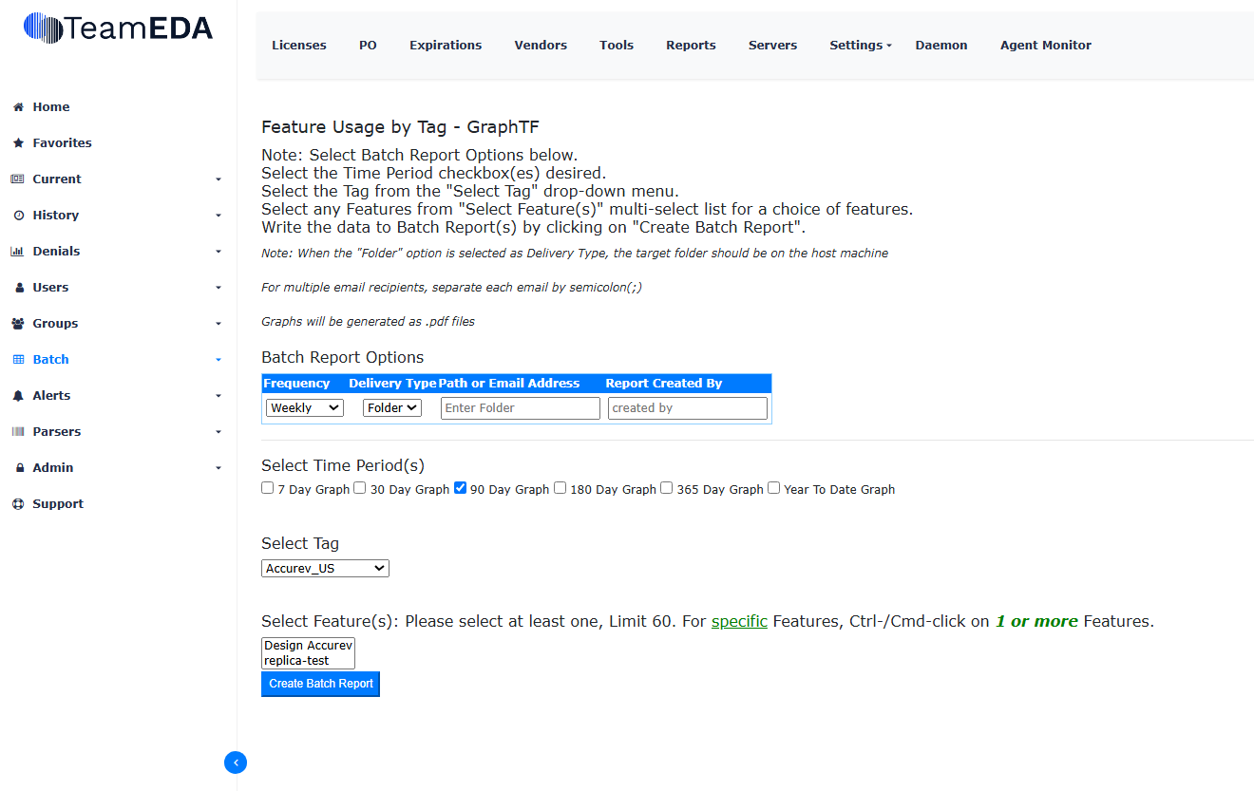Click the Favorites star icon
Screen dimensions: 1254x791
(17, 143)
